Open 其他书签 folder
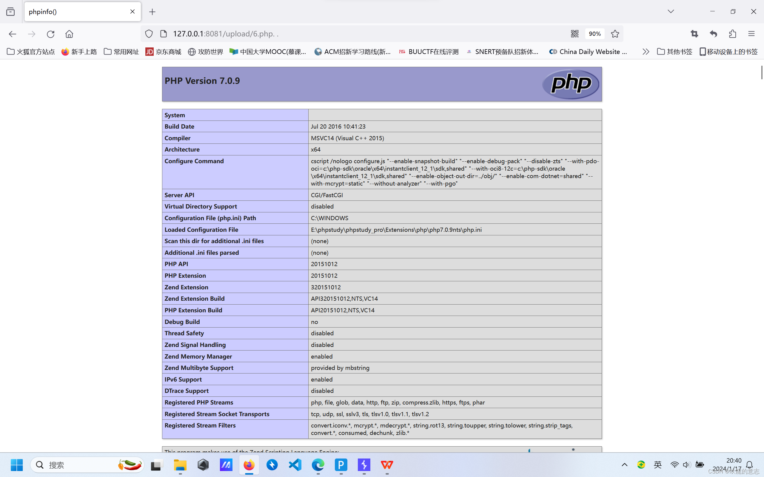 point(674,51)
